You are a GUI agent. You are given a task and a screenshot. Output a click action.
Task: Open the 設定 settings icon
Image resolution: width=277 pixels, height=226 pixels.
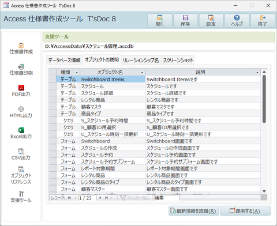tap(211, 21)
